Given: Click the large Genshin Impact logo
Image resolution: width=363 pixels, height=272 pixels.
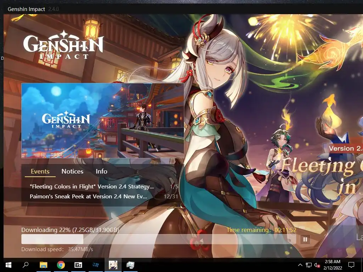Looking at the screenshot, I should (63, 45).
